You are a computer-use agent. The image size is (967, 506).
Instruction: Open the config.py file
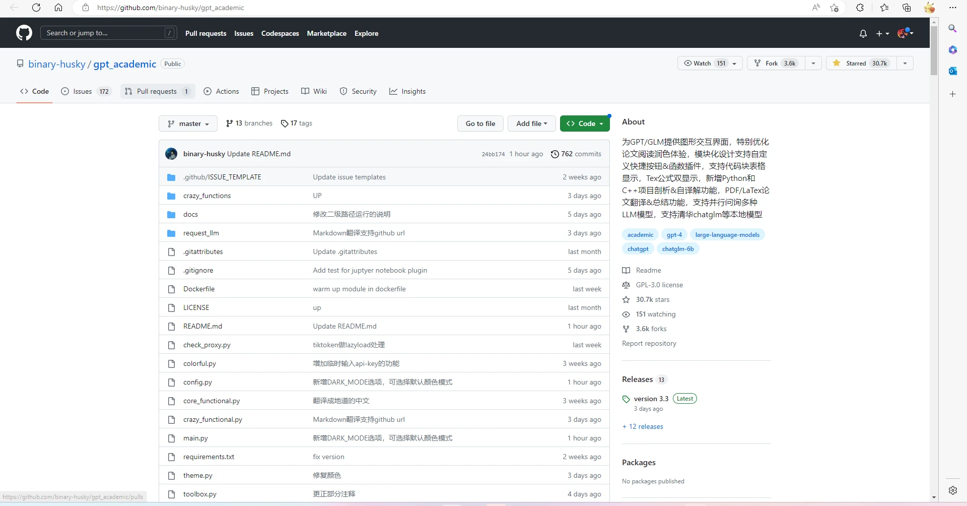[x=197, y=383]
